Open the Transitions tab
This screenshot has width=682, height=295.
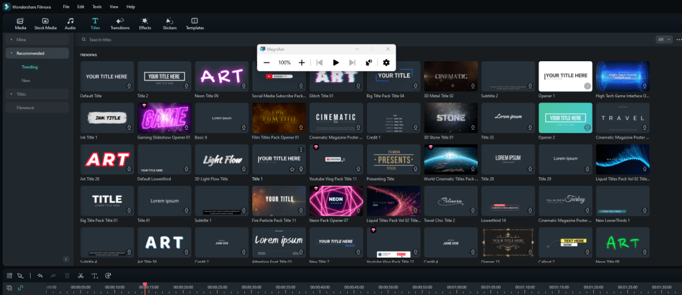point(120,24)
